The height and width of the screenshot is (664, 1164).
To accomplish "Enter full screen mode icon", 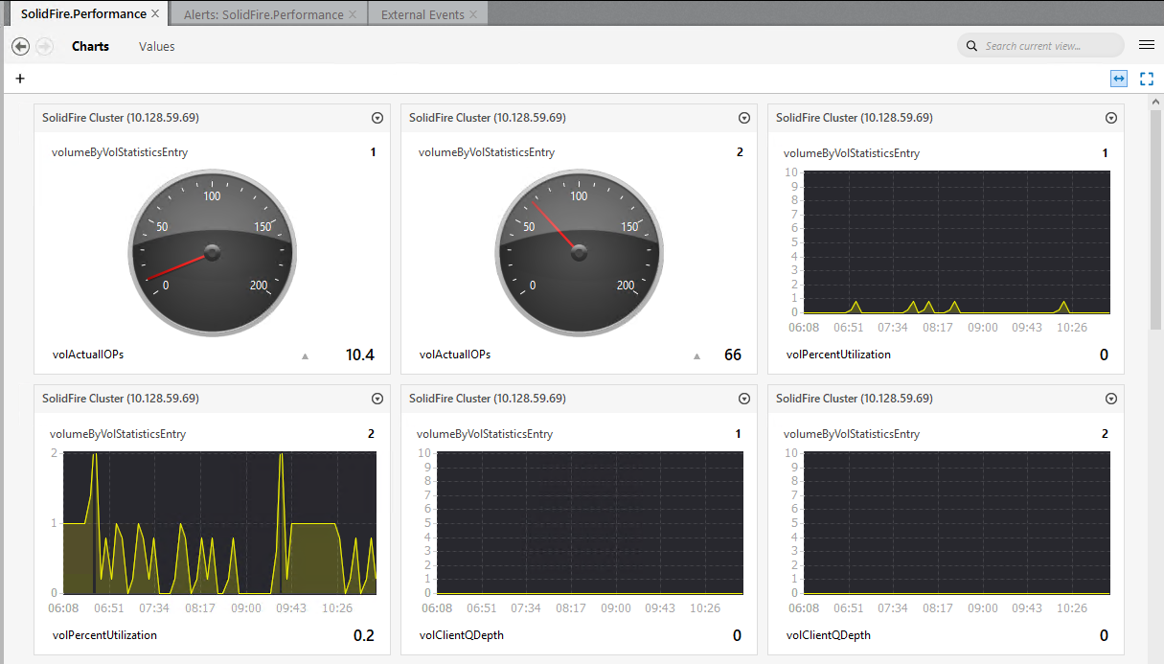I will click(x=1147, y=79).
